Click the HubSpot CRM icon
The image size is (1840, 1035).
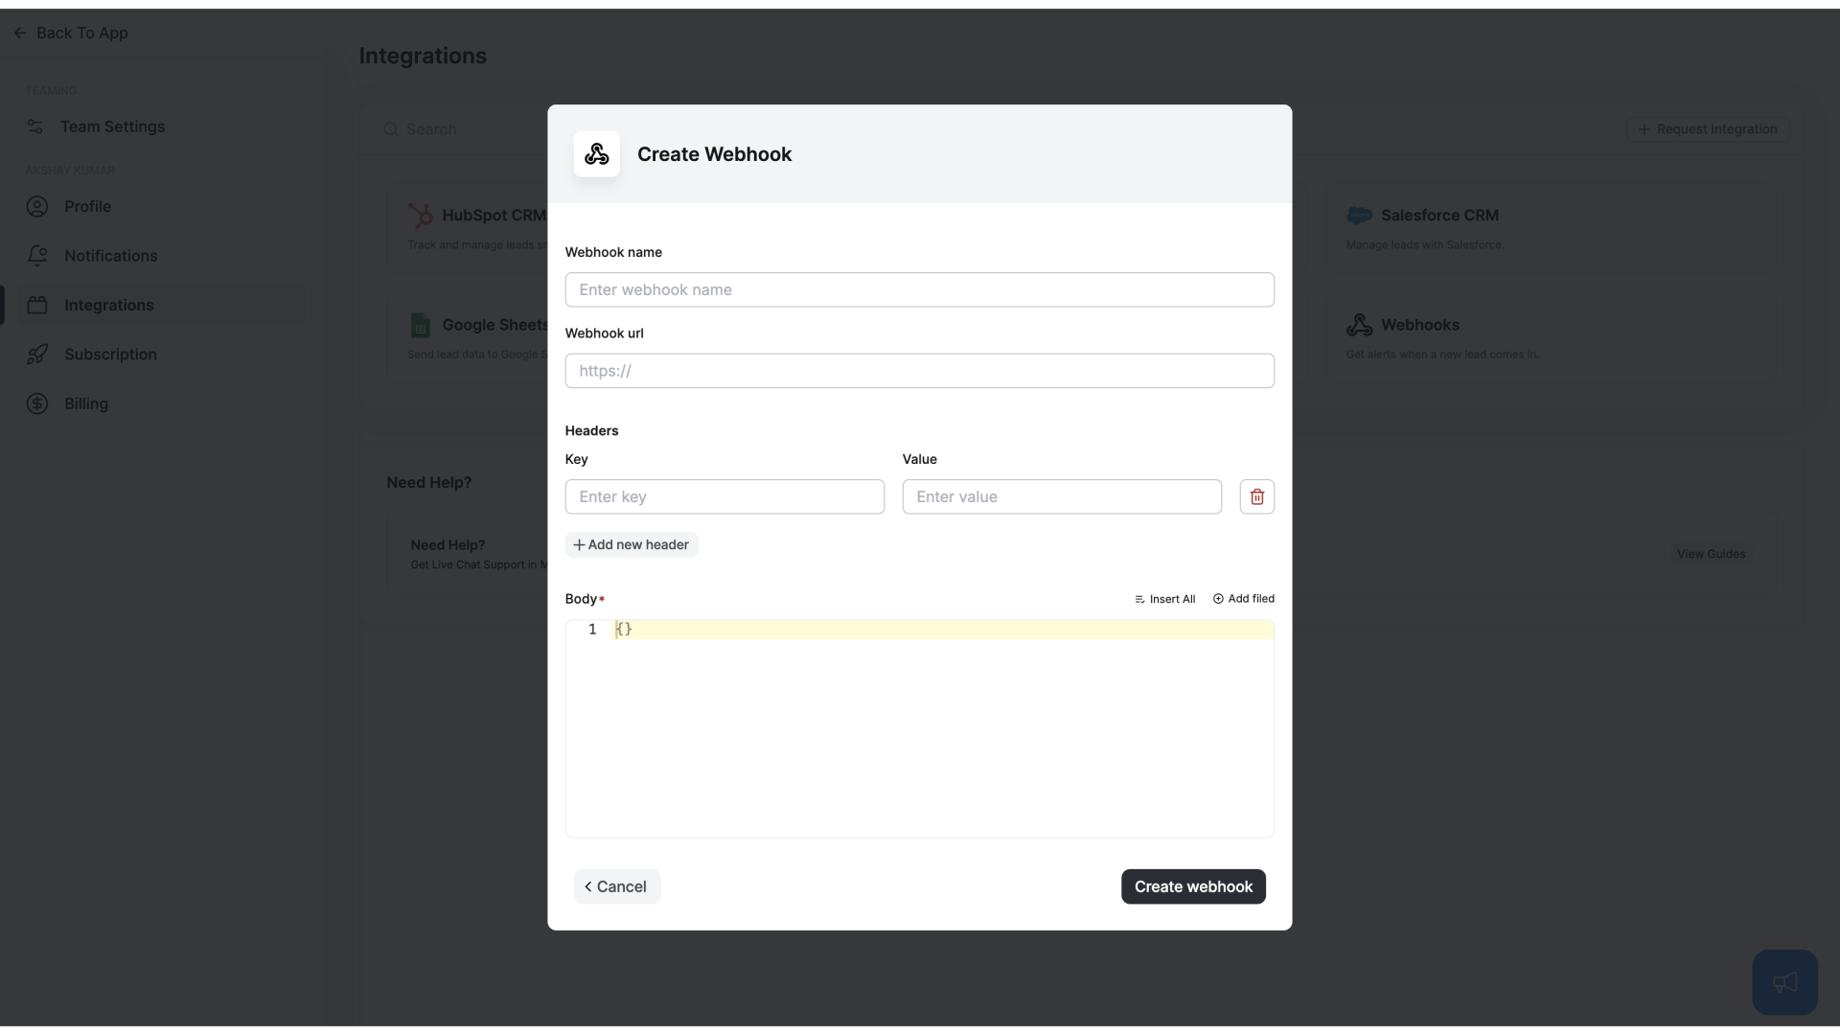tap(420, 215)
